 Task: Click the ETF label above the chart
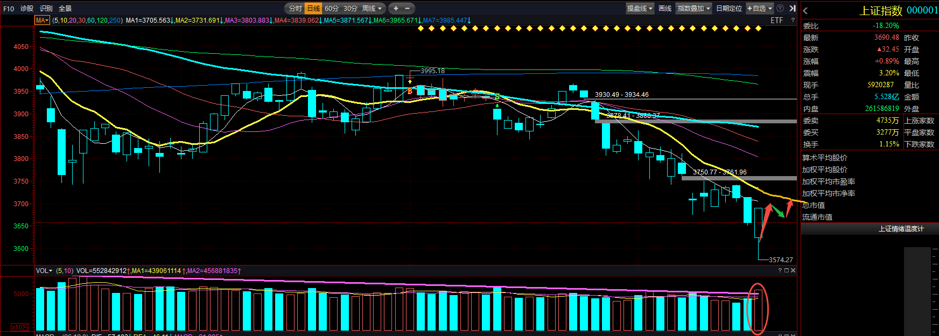(777, 20)
